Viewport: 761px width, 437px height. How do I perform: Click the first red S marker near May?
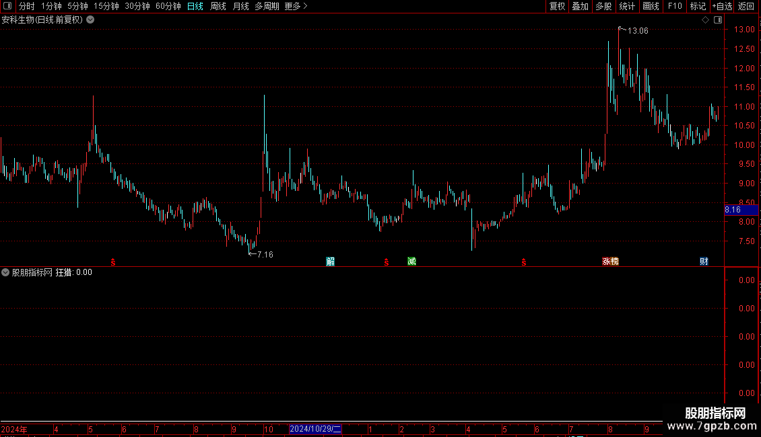[113, 262]
